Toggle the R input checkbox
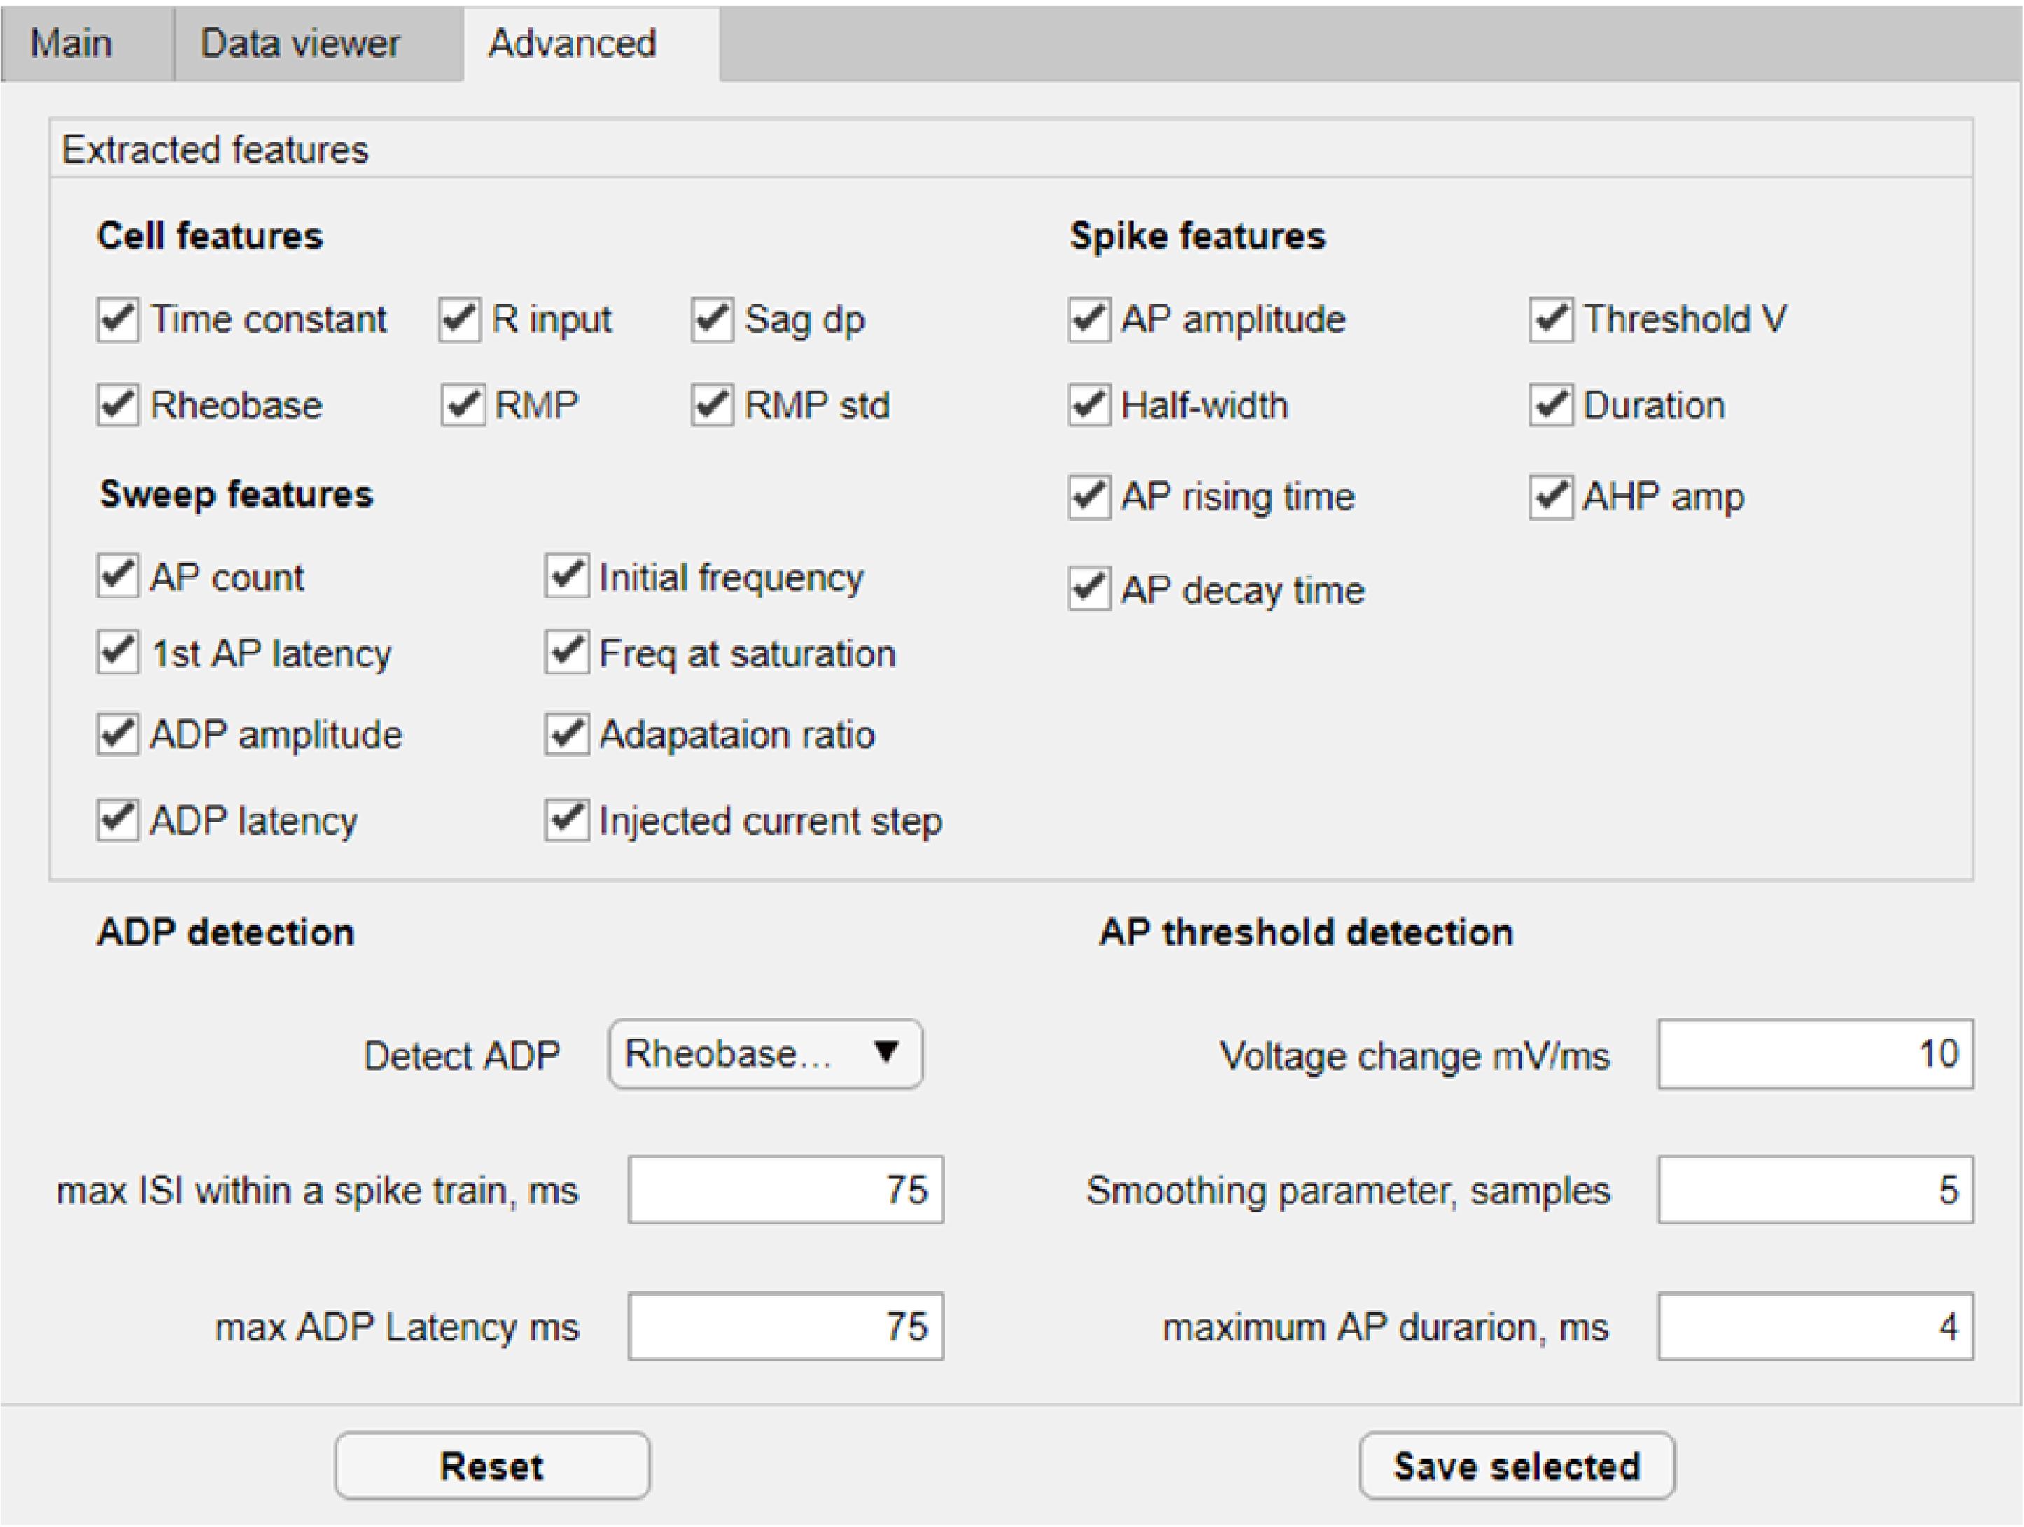The image size is (2024, 1527). 459,320
